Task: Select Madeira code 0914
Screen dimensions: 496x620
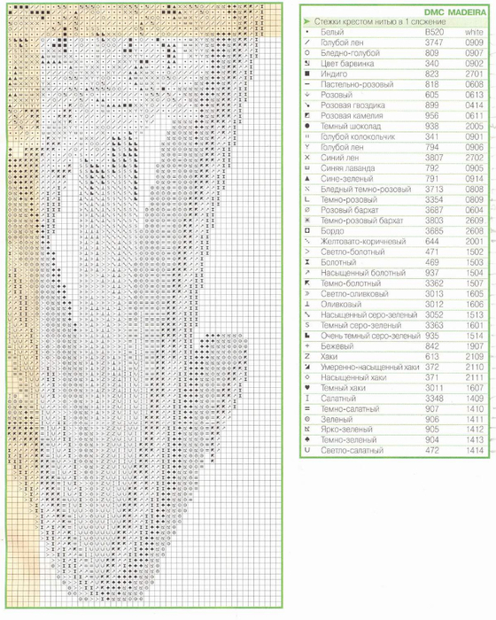Action: (x=474, y=178)
